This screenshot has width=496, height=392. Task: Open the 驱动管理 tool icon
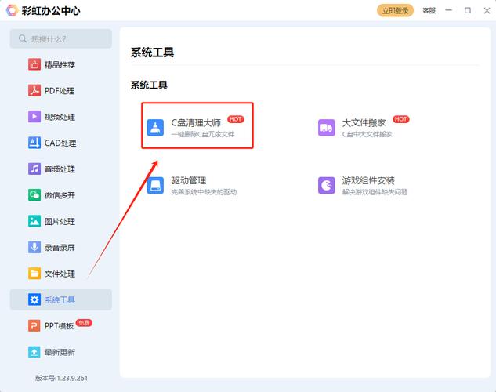point(156,185)
